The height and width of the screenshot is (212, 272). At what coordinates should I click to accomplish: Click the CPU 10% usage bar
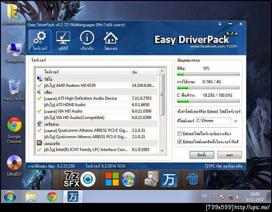coord(208,74)
